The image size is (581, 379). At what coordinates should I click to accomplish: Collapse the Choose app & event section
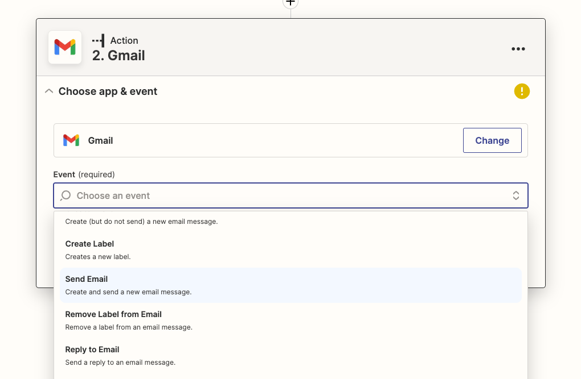coord(49,91)
